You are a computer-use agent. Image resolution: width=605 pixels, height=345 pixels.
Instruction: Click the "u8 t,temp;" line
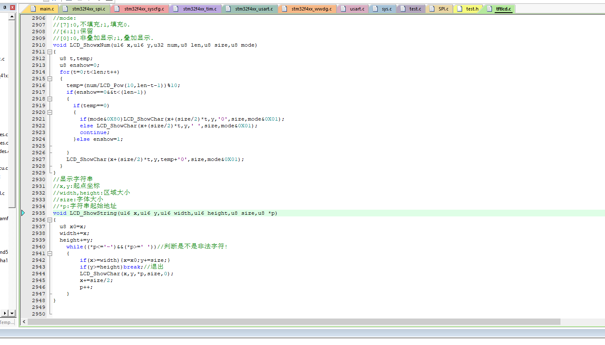(76, 58)
